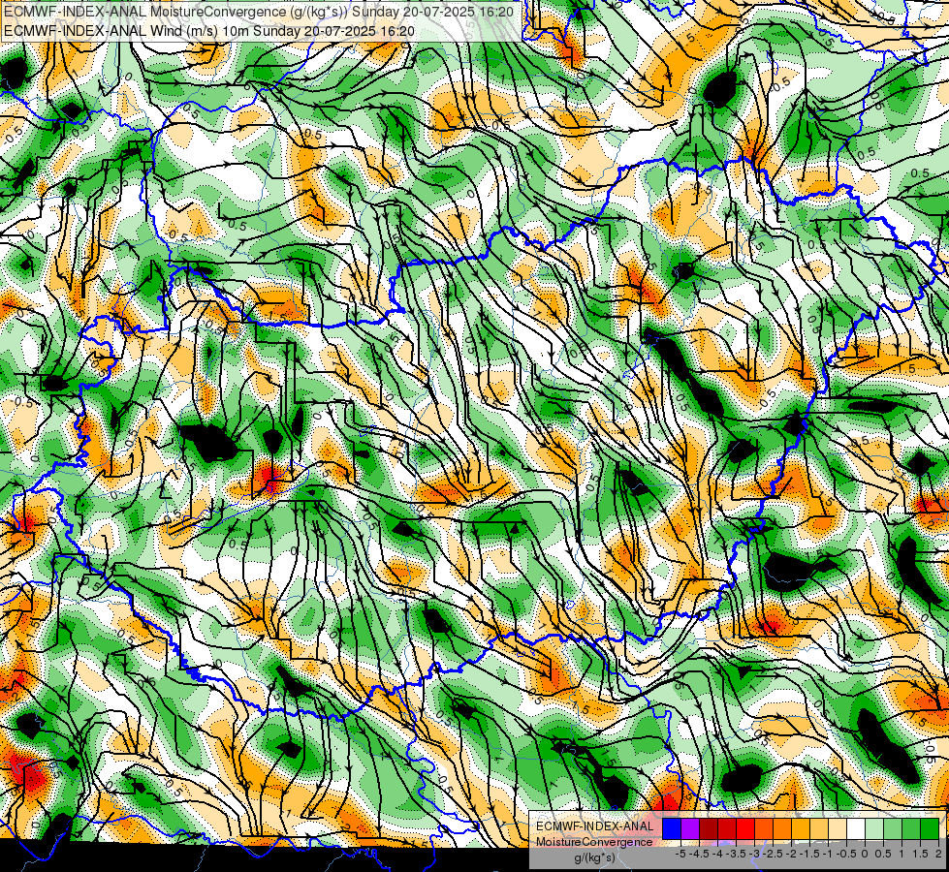Choose the orange swatch between -2.5 and -2
949x872 pixels.
coord(782,828)
